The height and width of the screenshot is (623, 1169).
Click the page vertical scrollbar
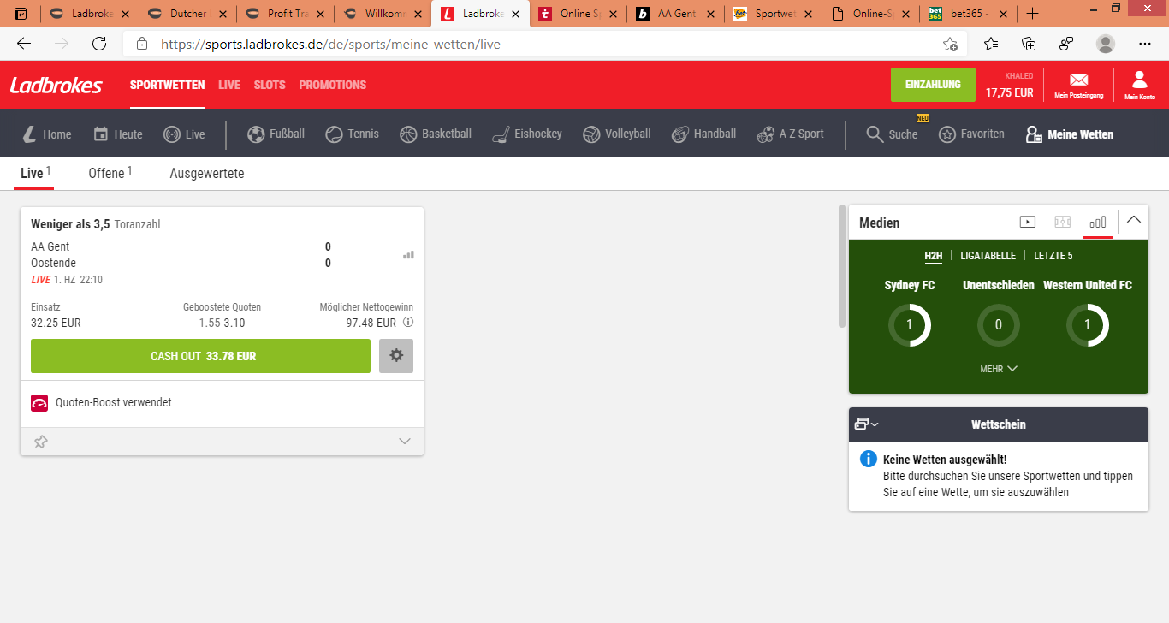tap(841, 266)
